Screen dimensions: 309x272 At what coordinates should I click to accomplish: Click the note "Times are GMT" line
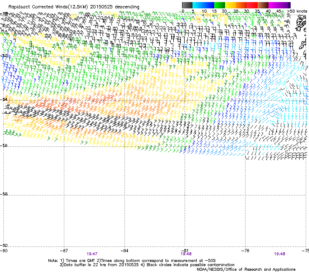point(132,261)
